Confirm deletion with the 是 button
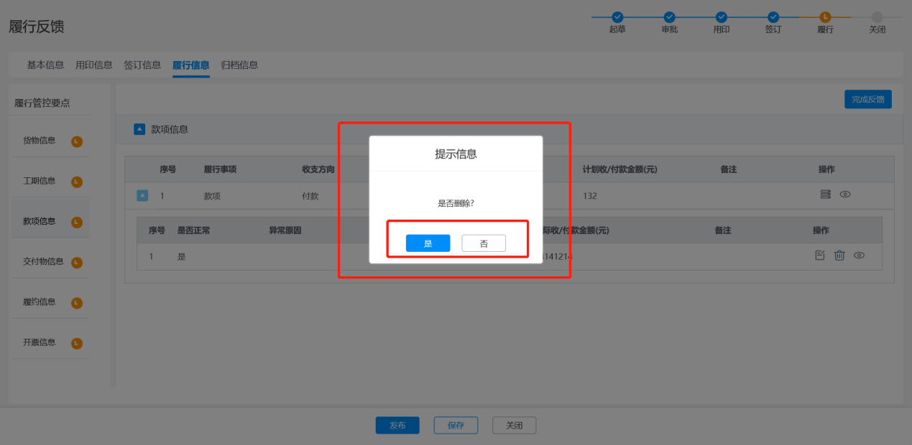The image size is (912, 445). [428, 244]
